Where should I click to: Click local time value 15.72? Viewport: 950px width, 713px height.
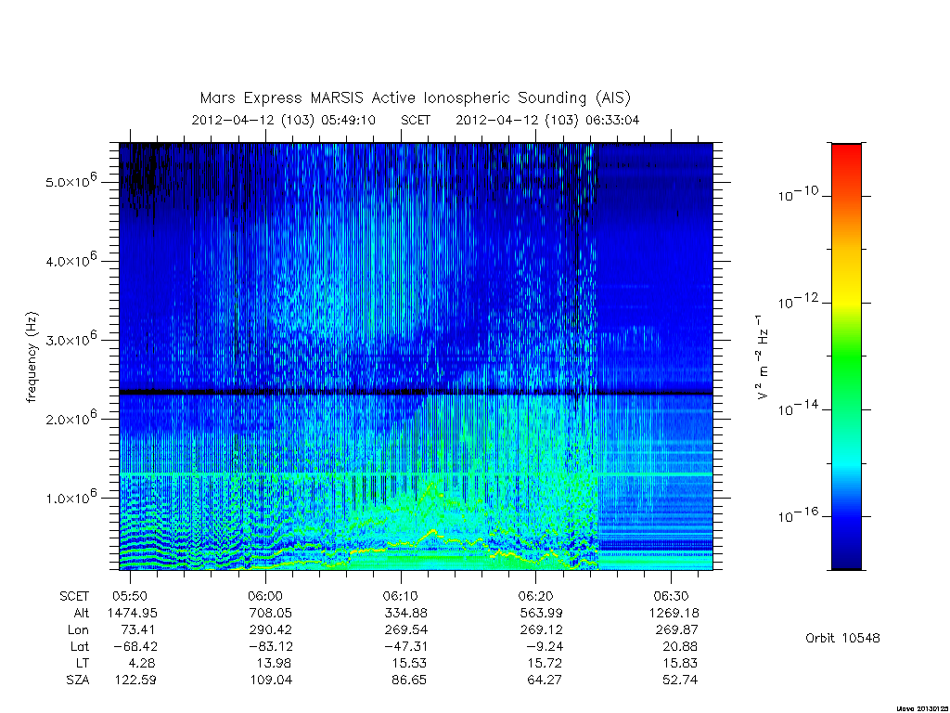[x=545, y=663]
